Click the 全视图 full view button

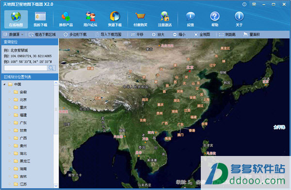pos(202,35)
